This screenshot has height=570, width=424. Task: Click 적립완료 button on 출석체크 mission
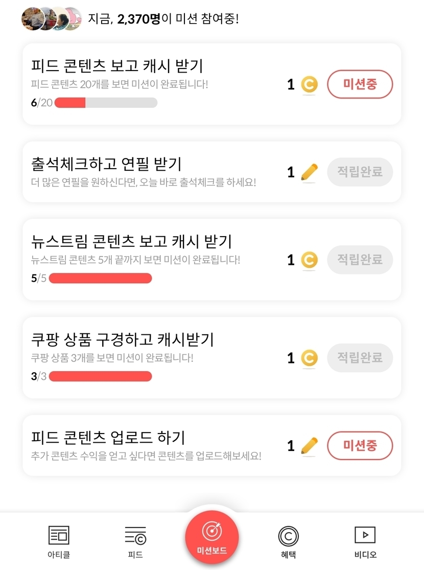tap(360, 172)
